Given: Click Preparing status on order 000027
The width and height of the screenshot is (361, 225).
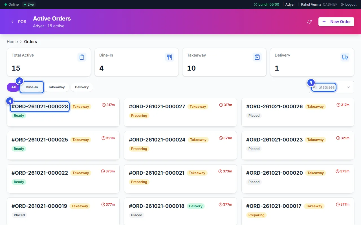Looking at the screenshot, I should 139,116.
